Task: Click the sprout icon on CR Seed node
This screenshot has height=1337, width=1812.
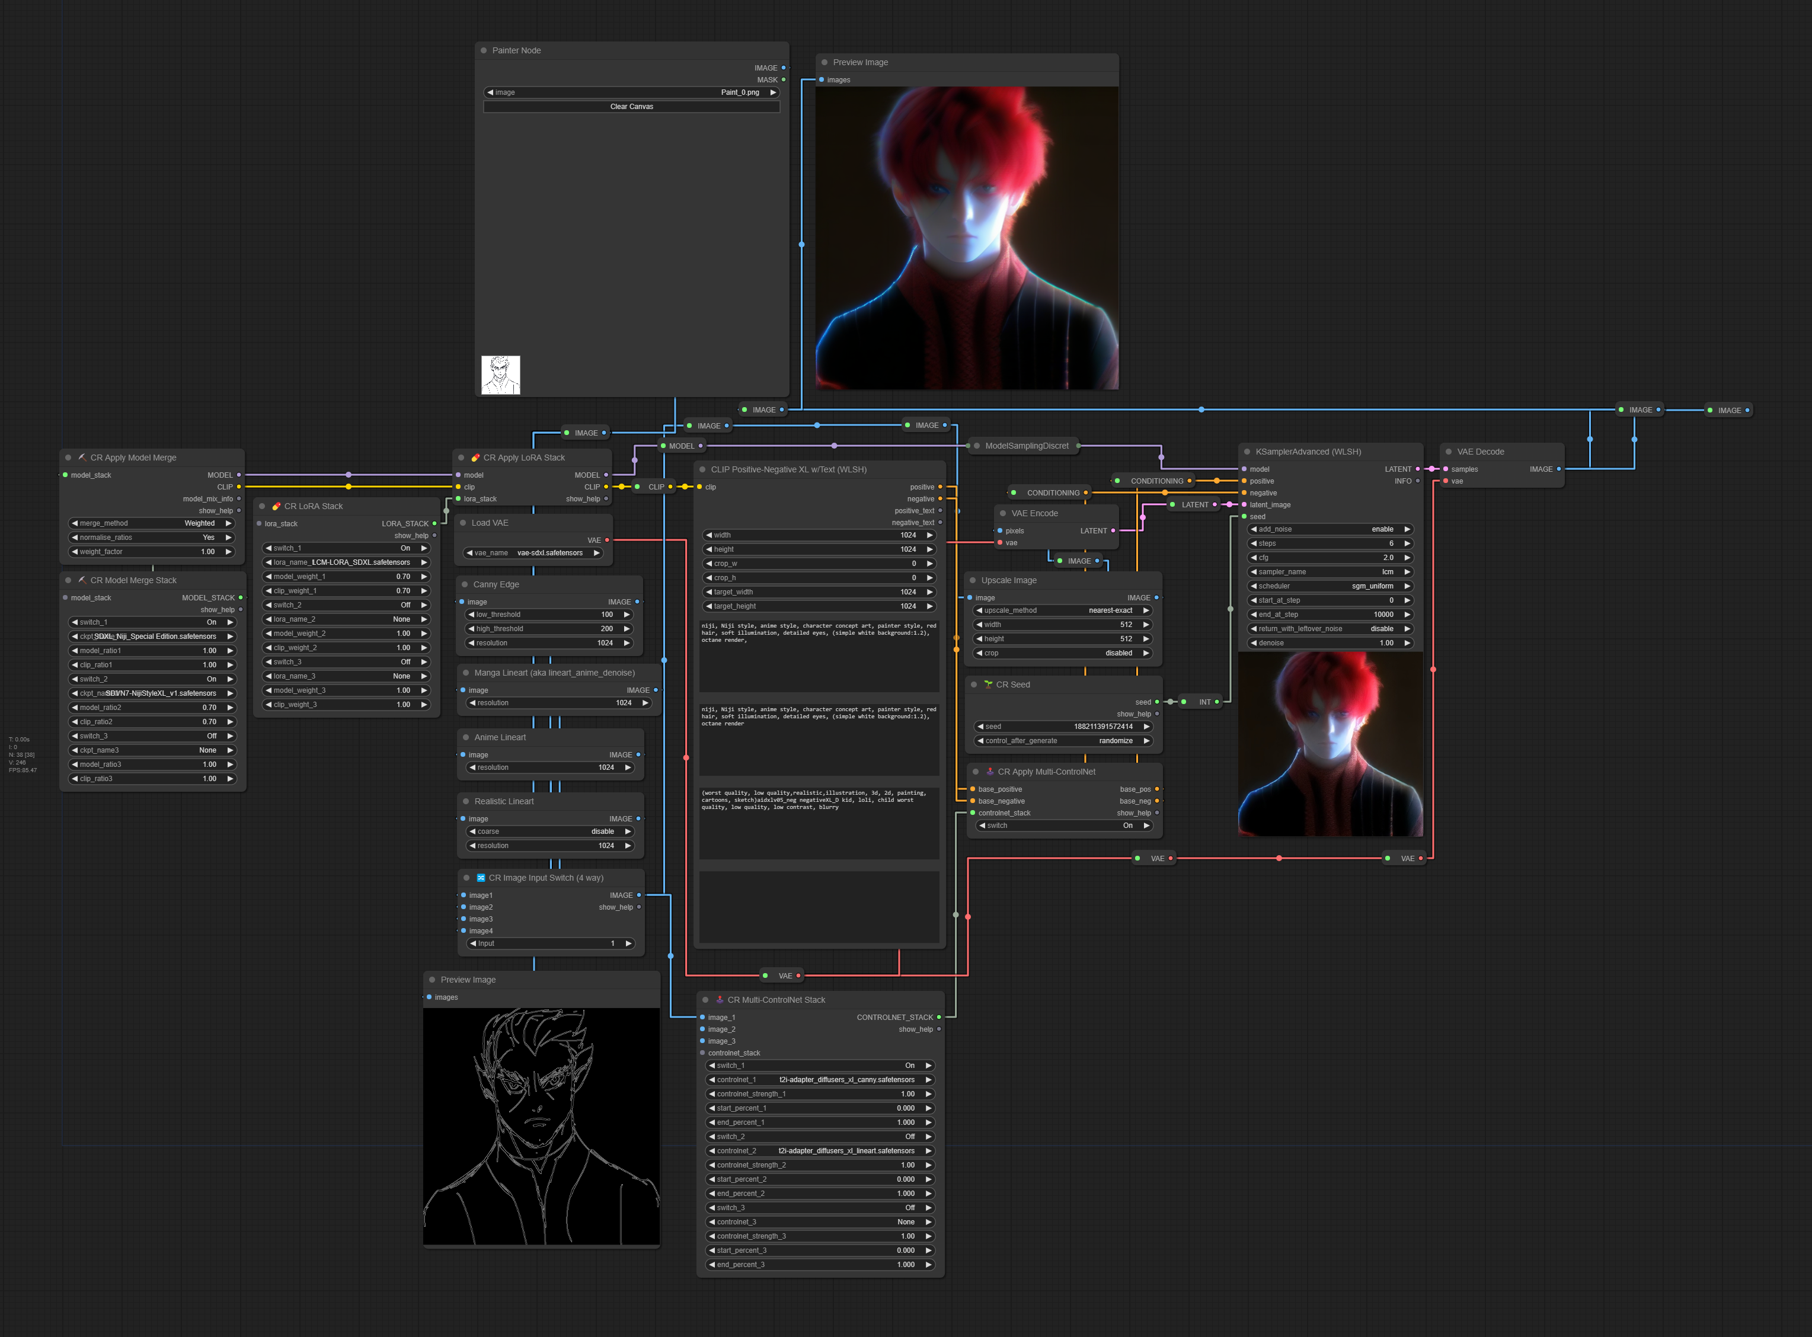Action: [988, 685]
